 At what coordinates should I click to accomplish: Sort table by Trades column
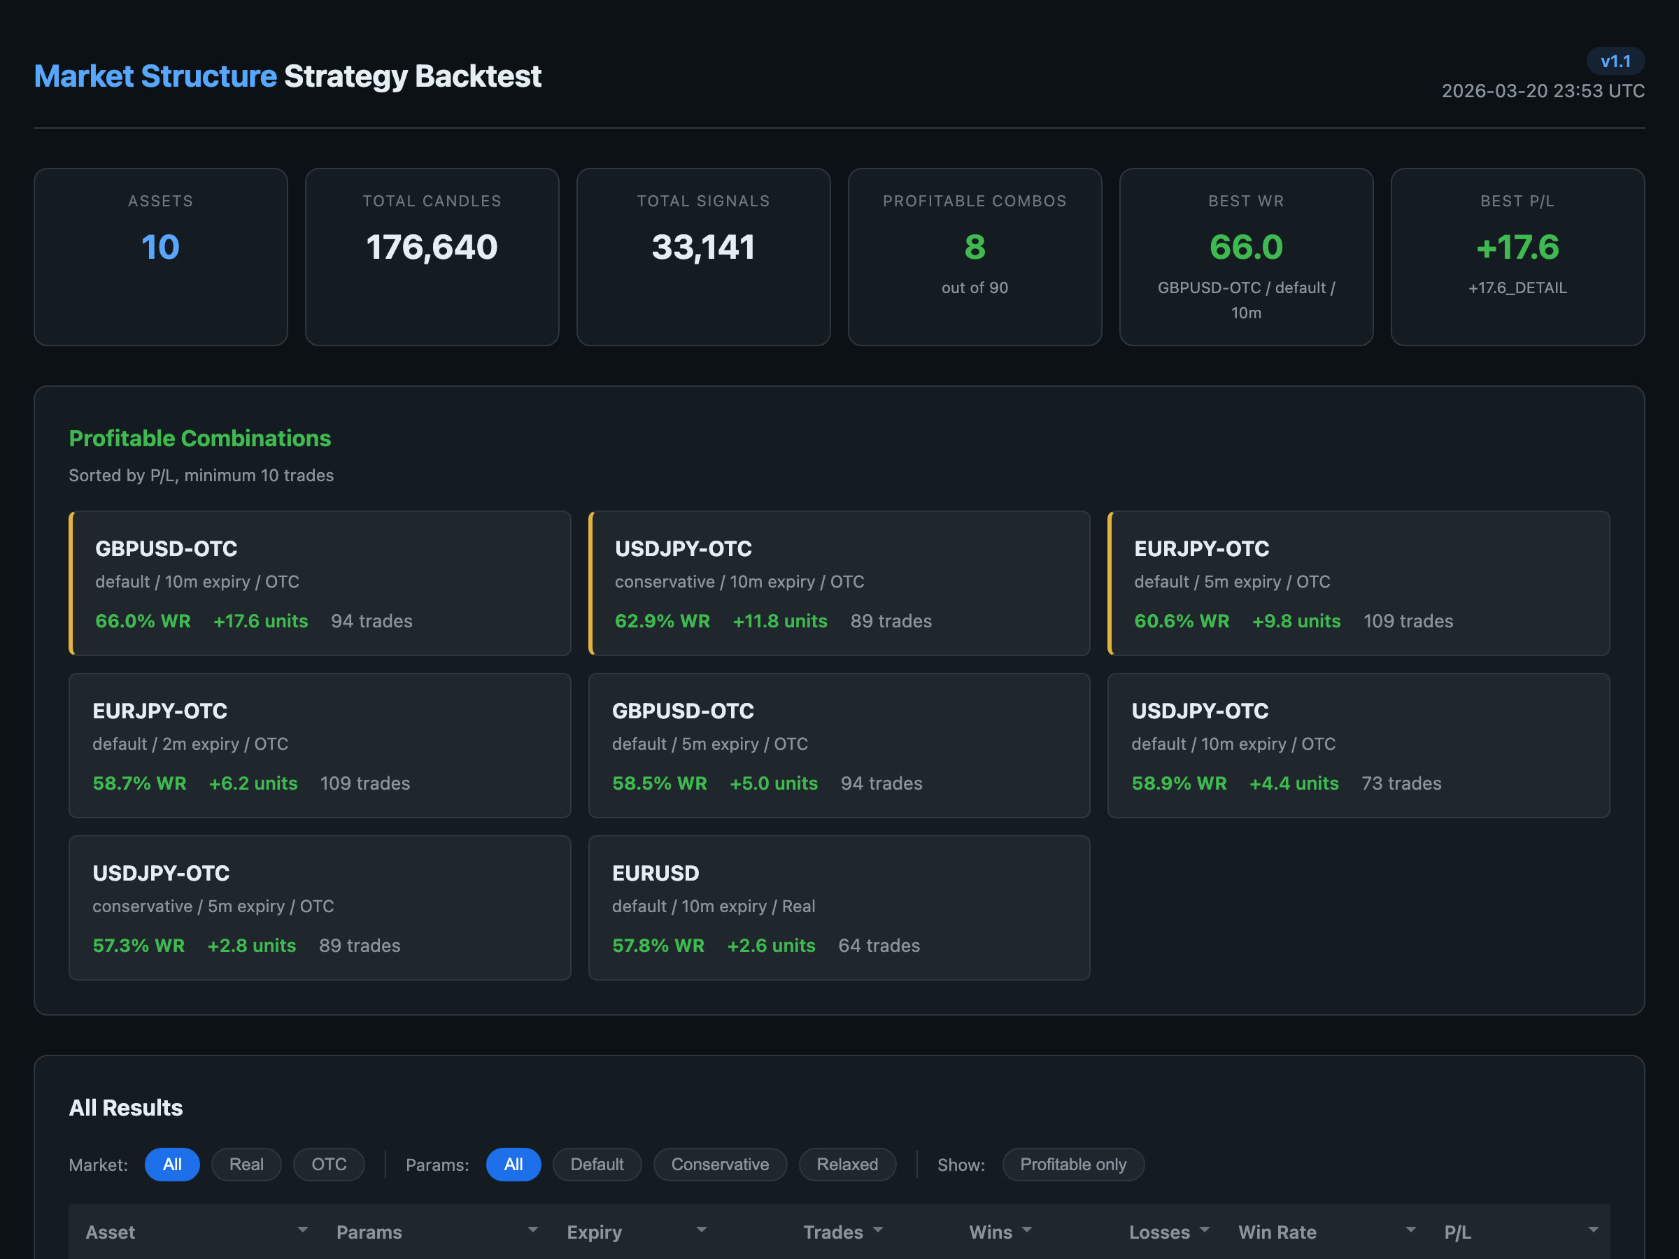806,1232
